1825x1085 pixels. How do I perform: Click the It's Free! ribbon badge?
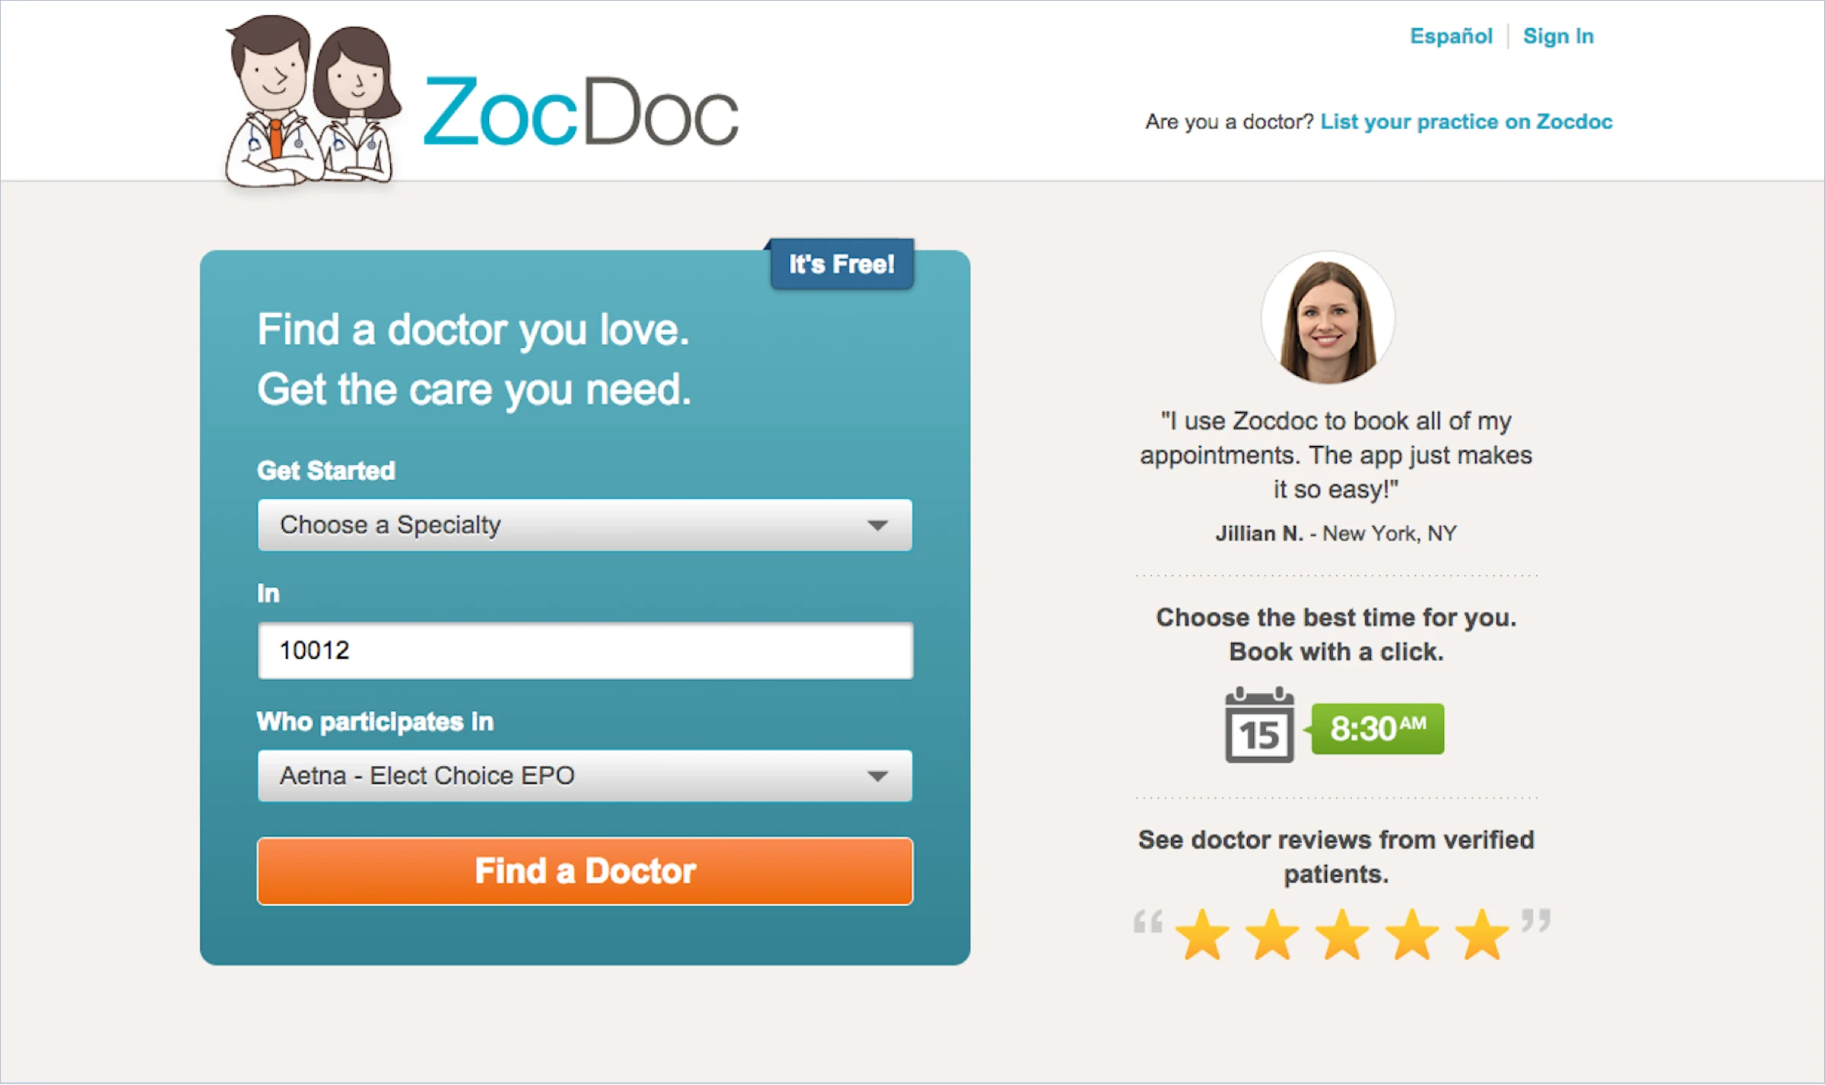tap(841, 264)
